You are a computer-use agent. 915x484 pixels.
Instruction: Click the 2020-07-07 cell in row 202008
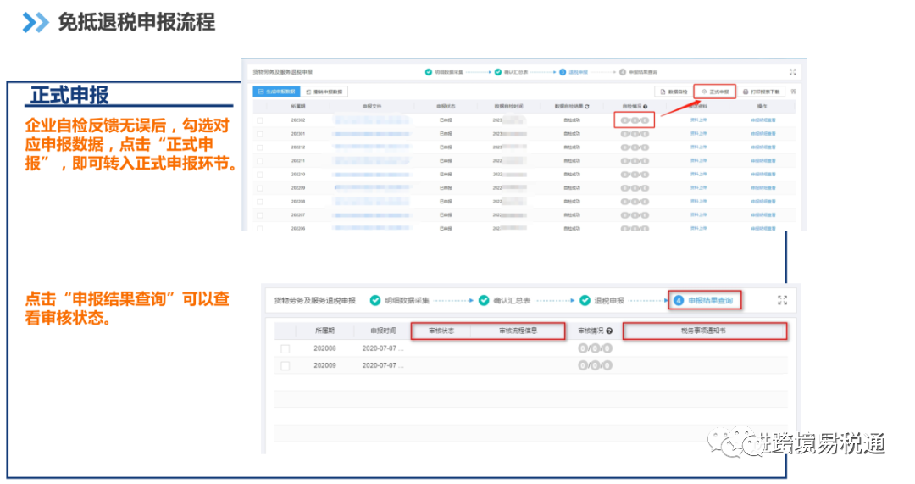point(383,348)
